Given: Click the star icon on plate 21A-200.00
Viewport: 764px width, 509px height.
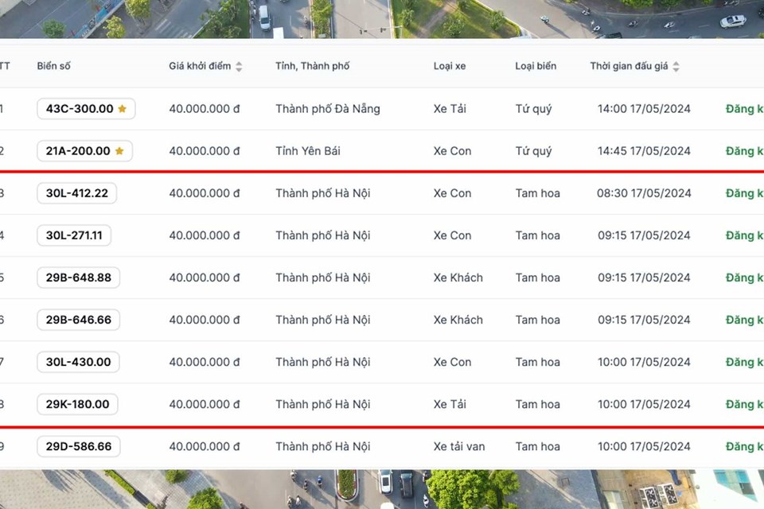Looking at the screenshot, I should point(119,151).
